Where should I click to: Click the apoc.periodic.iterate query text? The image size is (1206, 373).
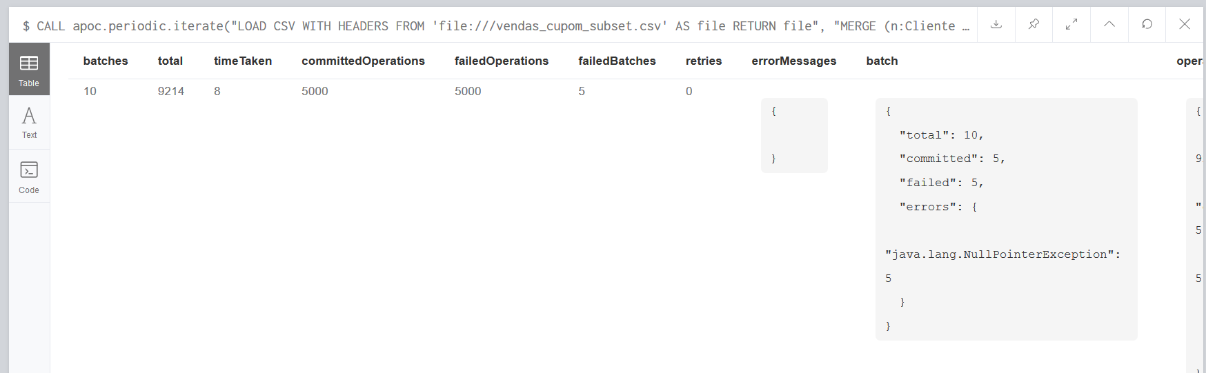coord(483,26)
